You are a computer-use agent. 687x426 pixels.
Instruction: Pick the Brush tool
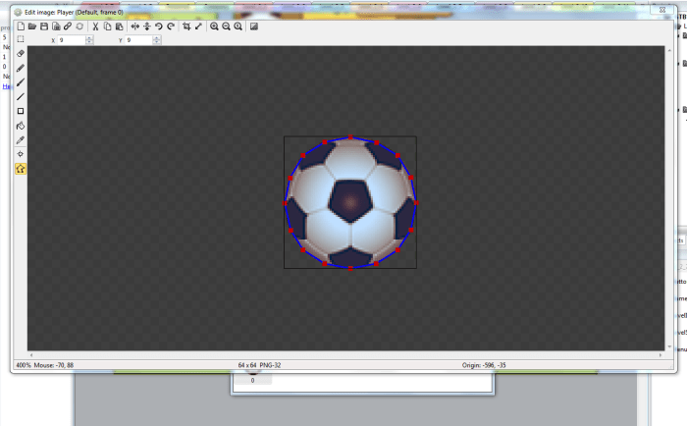21,82
